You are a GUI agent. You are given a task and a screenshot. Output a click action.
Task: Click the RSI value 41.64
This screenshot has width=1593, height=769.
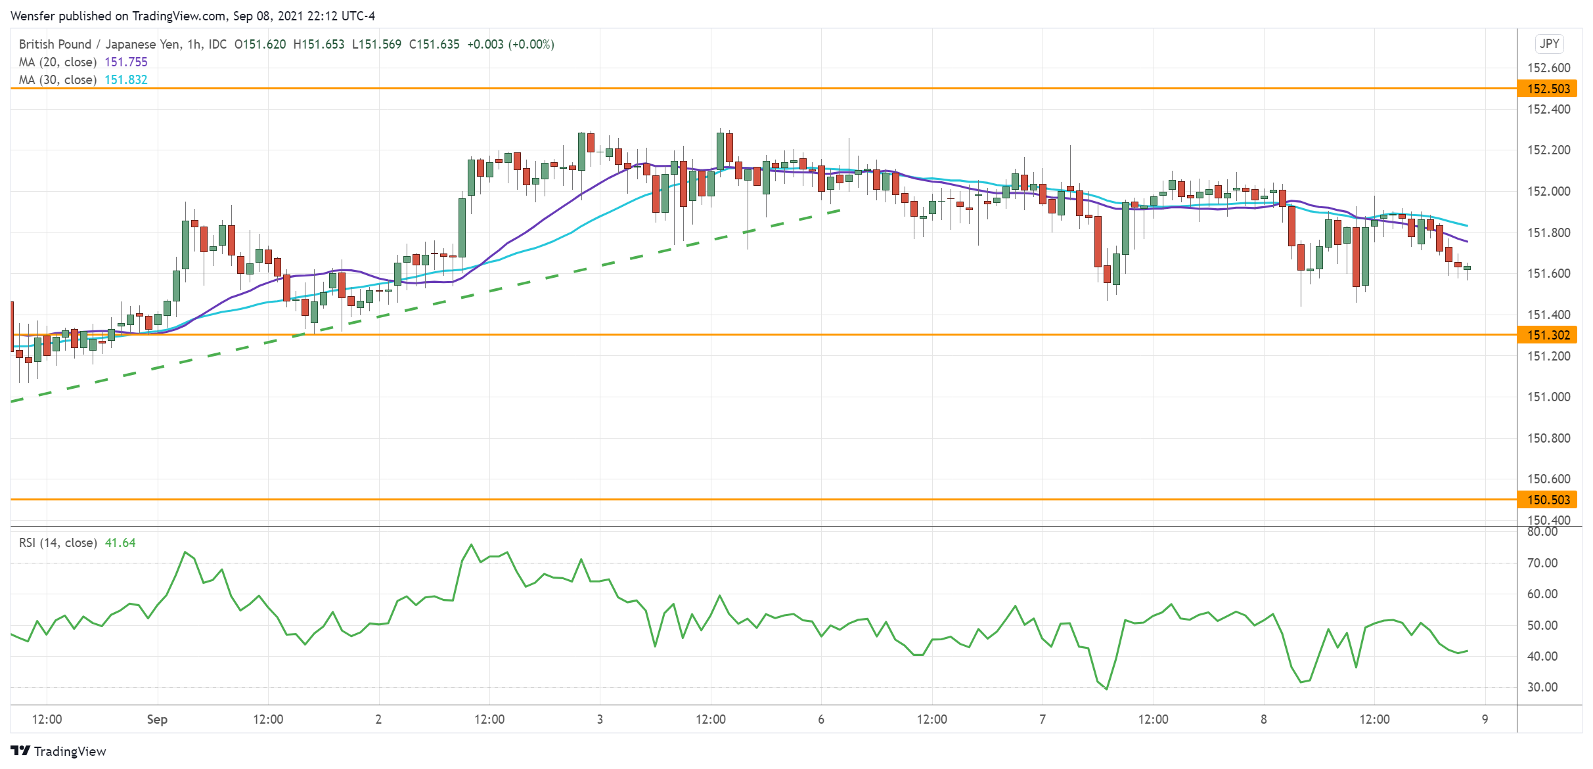(120, 542)
